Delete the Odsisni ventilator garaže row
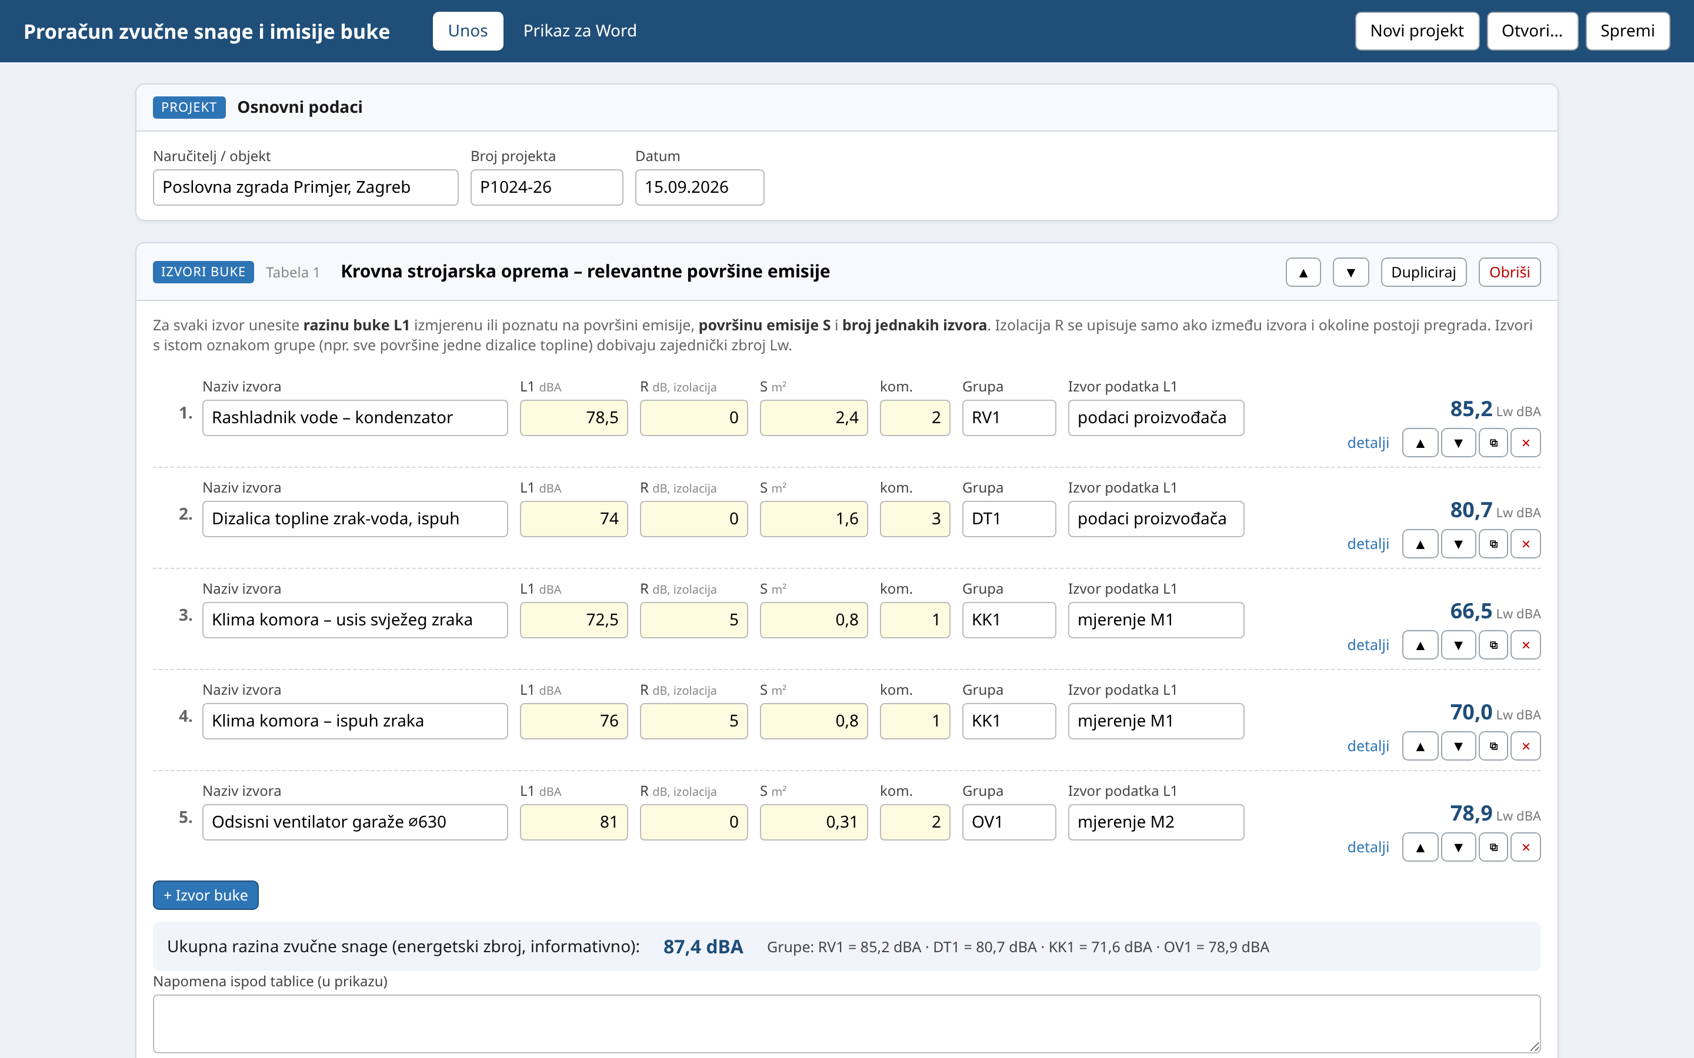 [1526, 848]
